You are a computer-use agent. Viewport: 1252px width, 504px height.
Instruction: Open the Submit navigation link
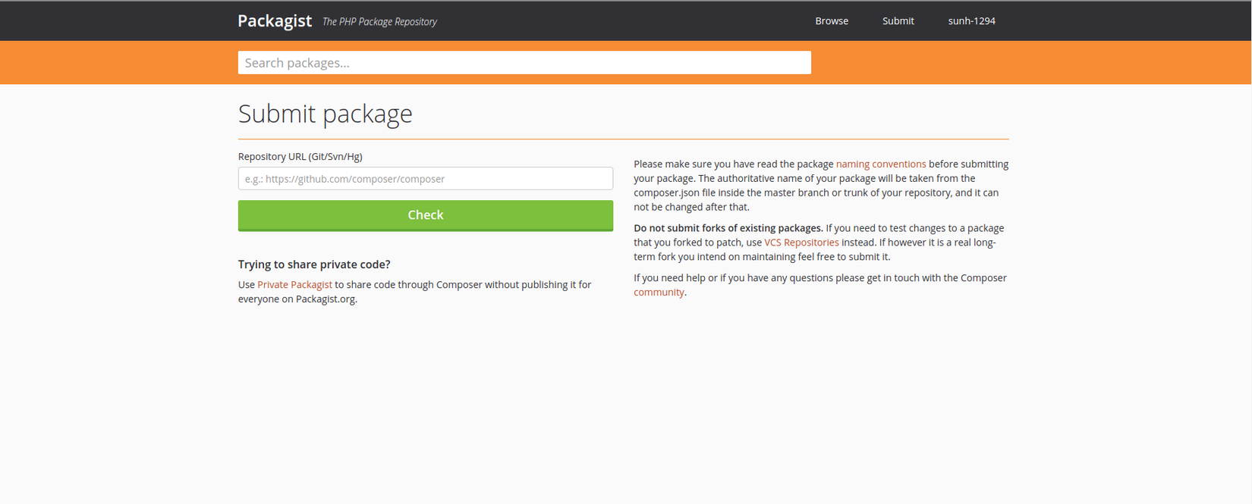coord(898,21)
